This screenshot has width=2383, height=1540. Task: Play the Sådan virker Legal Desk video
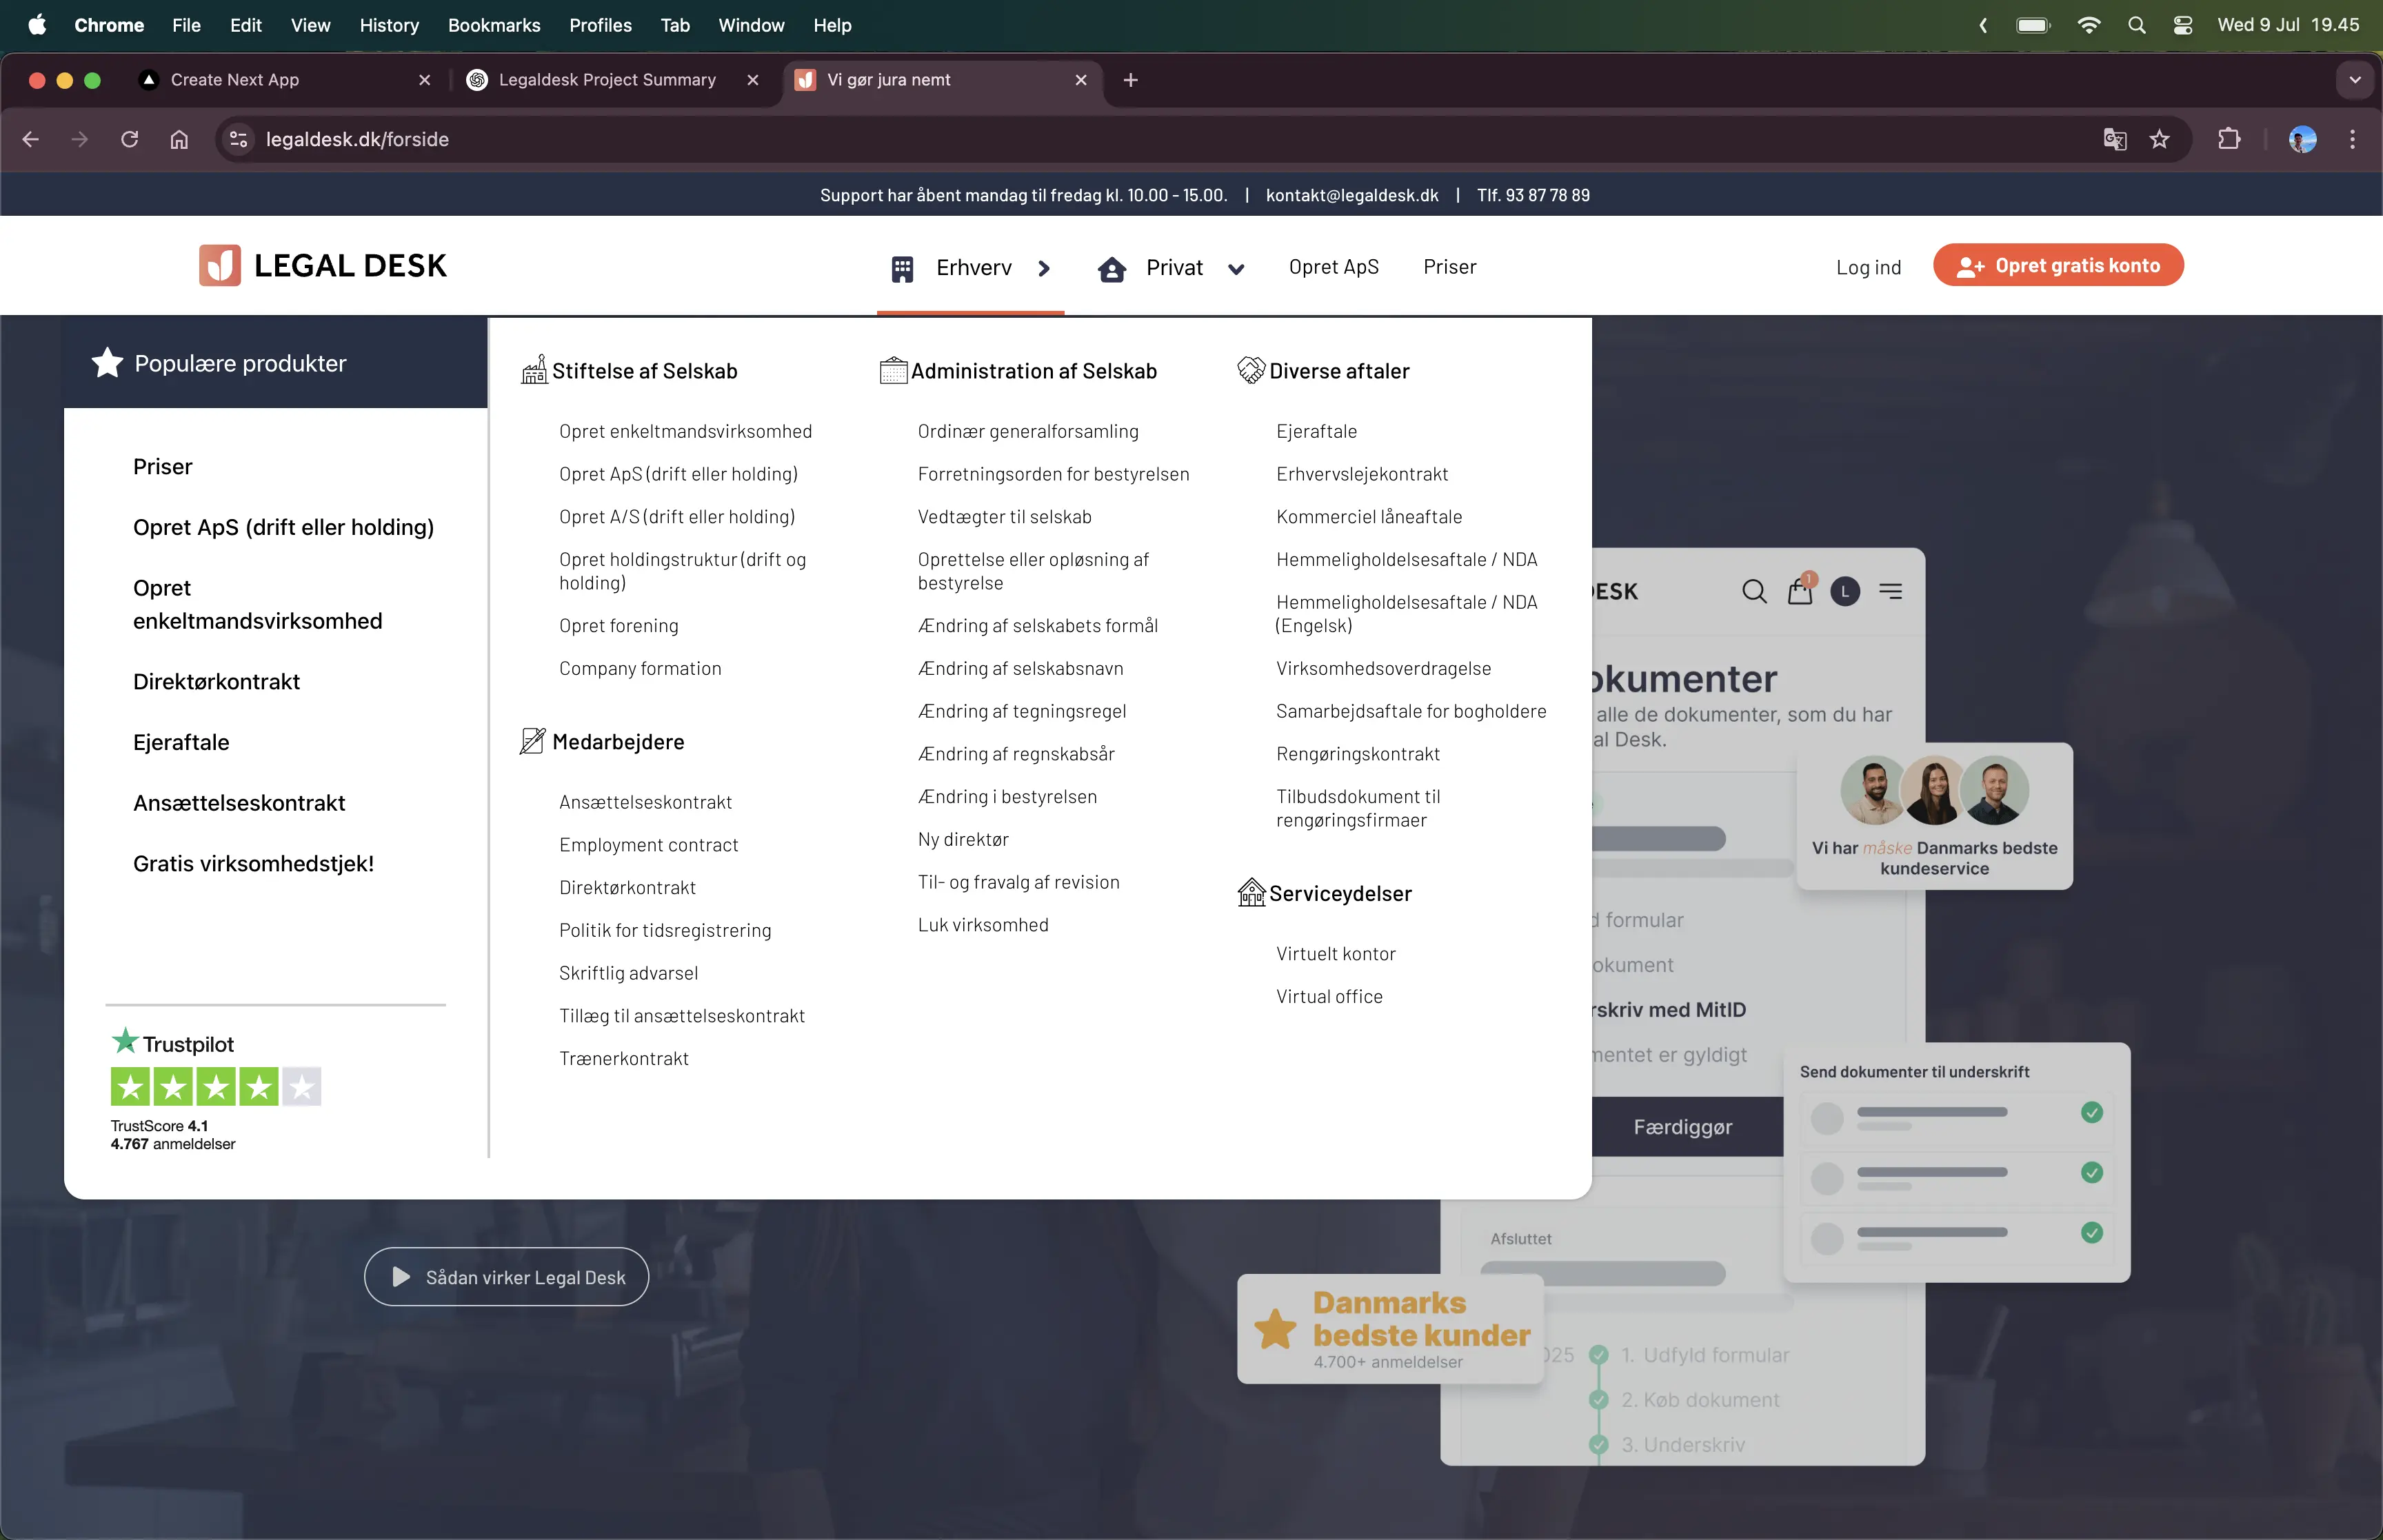click(x=506, y=1277)
